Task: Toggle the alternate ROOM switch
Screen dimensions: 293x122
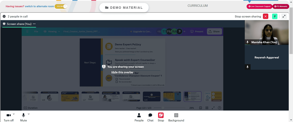Action: pyautogui.click(x=61, y=6)
